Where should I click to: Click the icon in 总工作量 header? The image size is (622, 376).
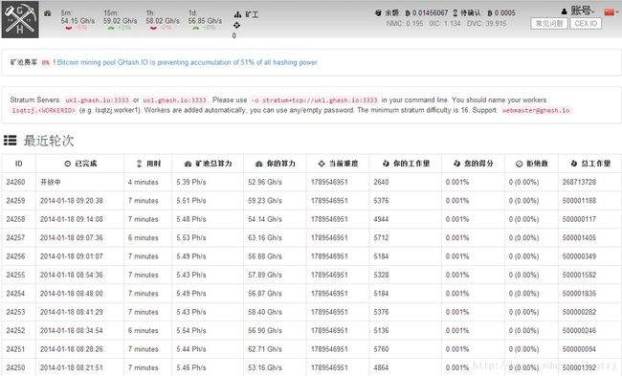click(x=573, y=164)
